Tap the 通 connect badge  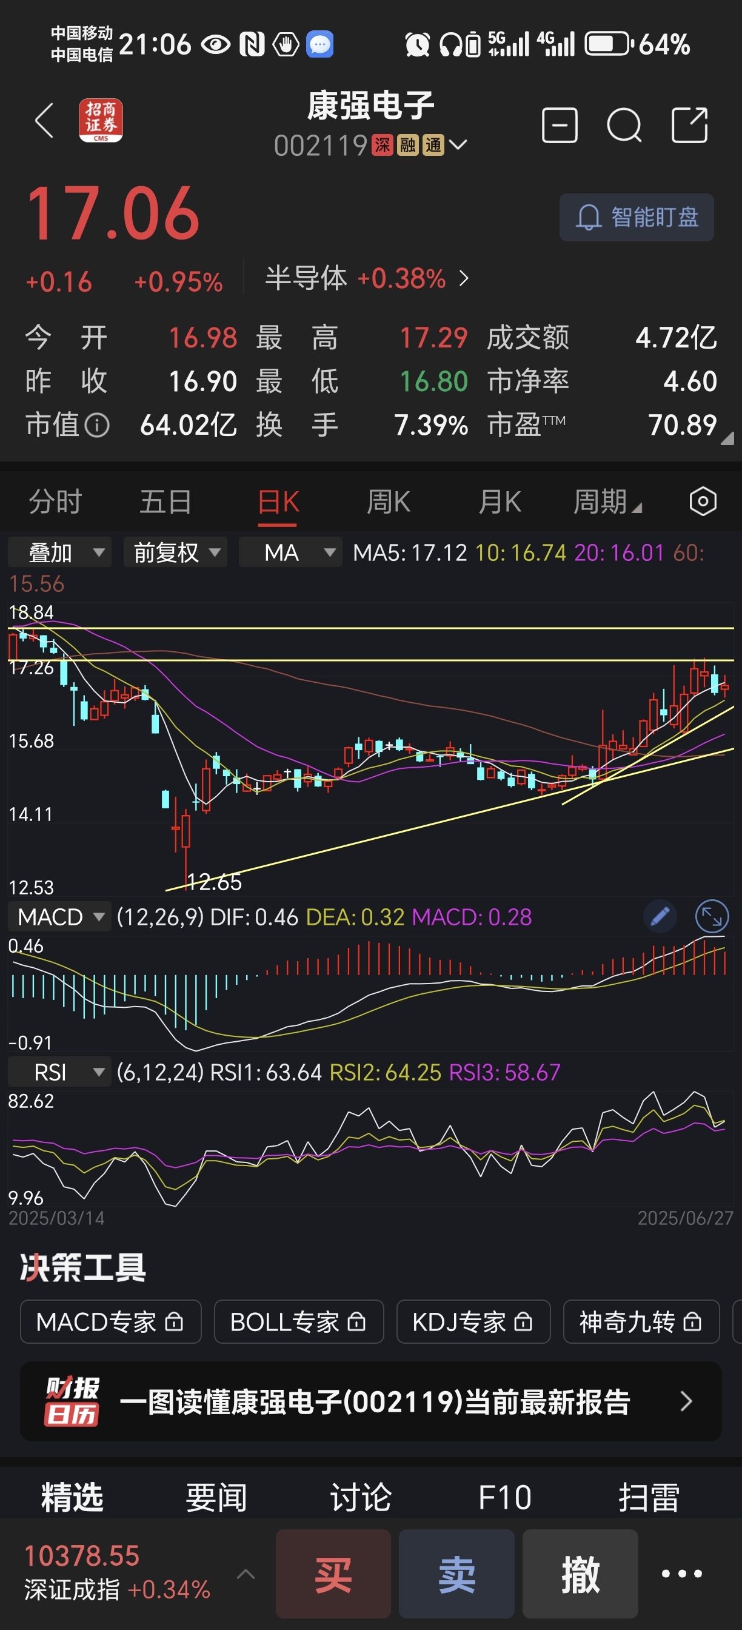coord(433,146)
